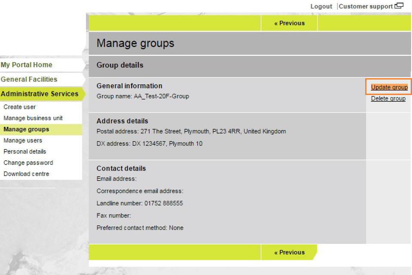
Task: Log out of the portal
Action: click(321, 6)
